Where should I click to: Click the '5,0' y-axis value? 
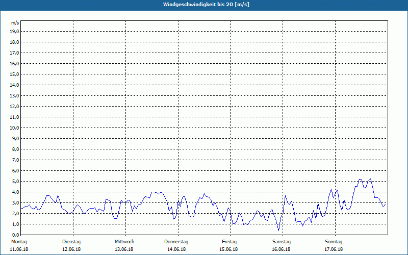15,182
